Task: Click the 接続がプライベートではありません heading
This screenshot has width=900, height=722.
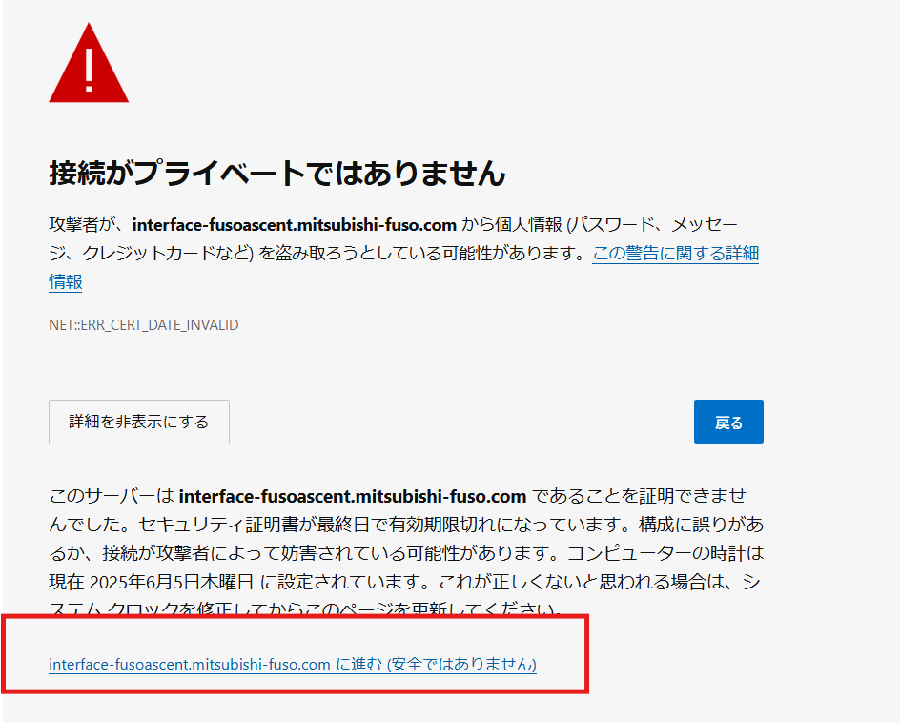Action: [276, 173]
